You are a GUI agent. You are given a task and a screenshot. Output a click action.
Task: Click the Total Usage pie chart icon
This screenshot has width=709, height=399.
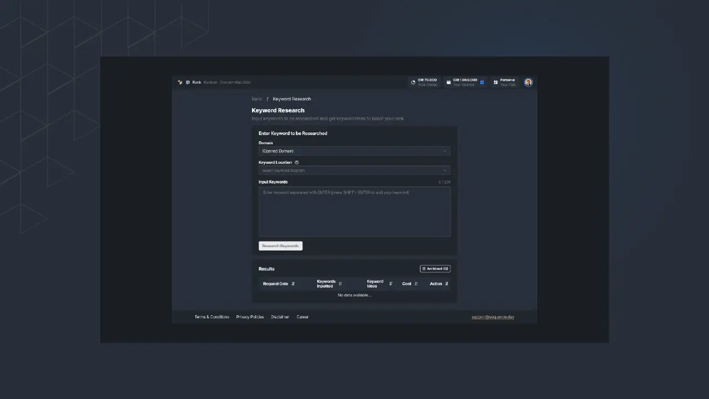(413, 82)
